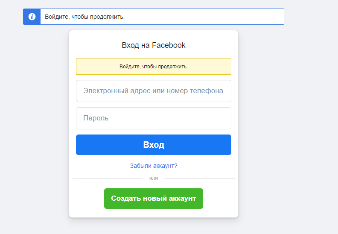338x234 pixels.
Task: Click the top banner text "Войдите, чтобы продолжить"
Action: [84, 17]
